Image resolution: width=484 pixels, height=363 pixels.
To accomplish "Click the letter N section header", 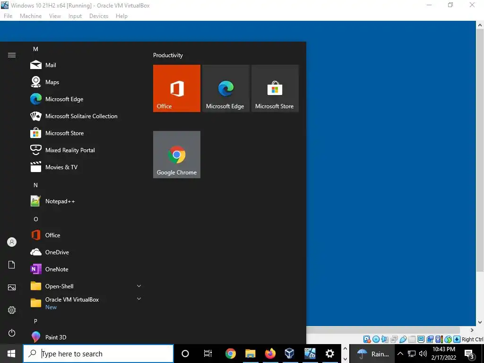I will pos(35,185).
